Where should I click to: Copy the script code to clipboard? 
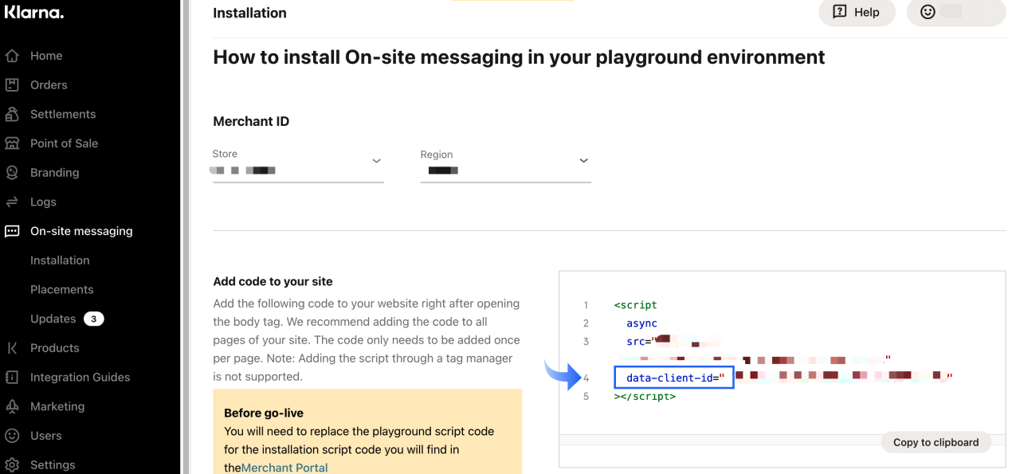coord(936,442)
